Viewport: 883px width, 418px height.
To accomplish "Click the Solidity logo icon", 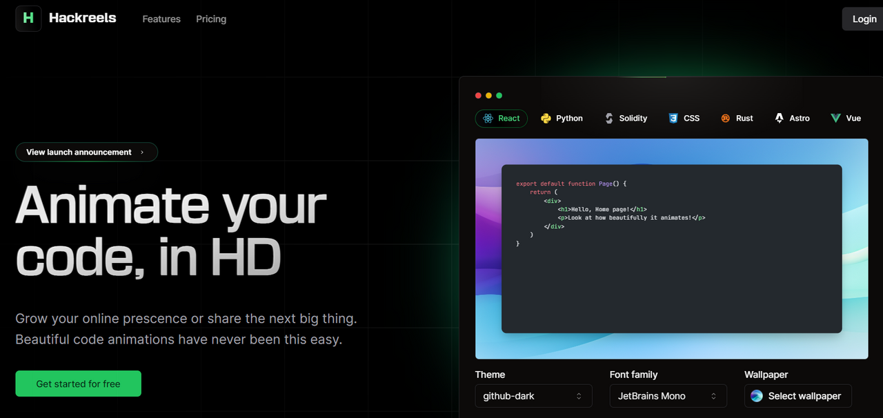I will (x=609, y=119).
